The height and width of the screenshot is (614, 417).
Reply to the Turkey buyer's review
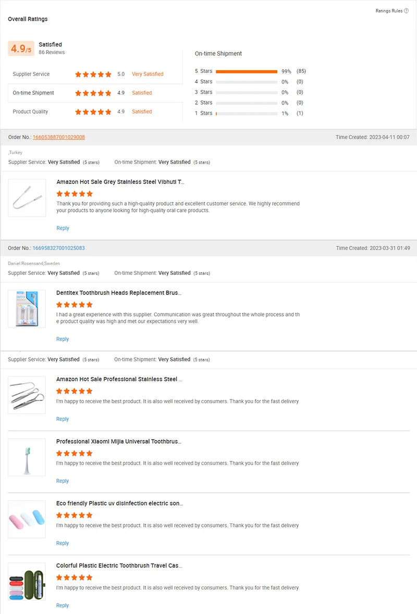[x=63, y=228]
